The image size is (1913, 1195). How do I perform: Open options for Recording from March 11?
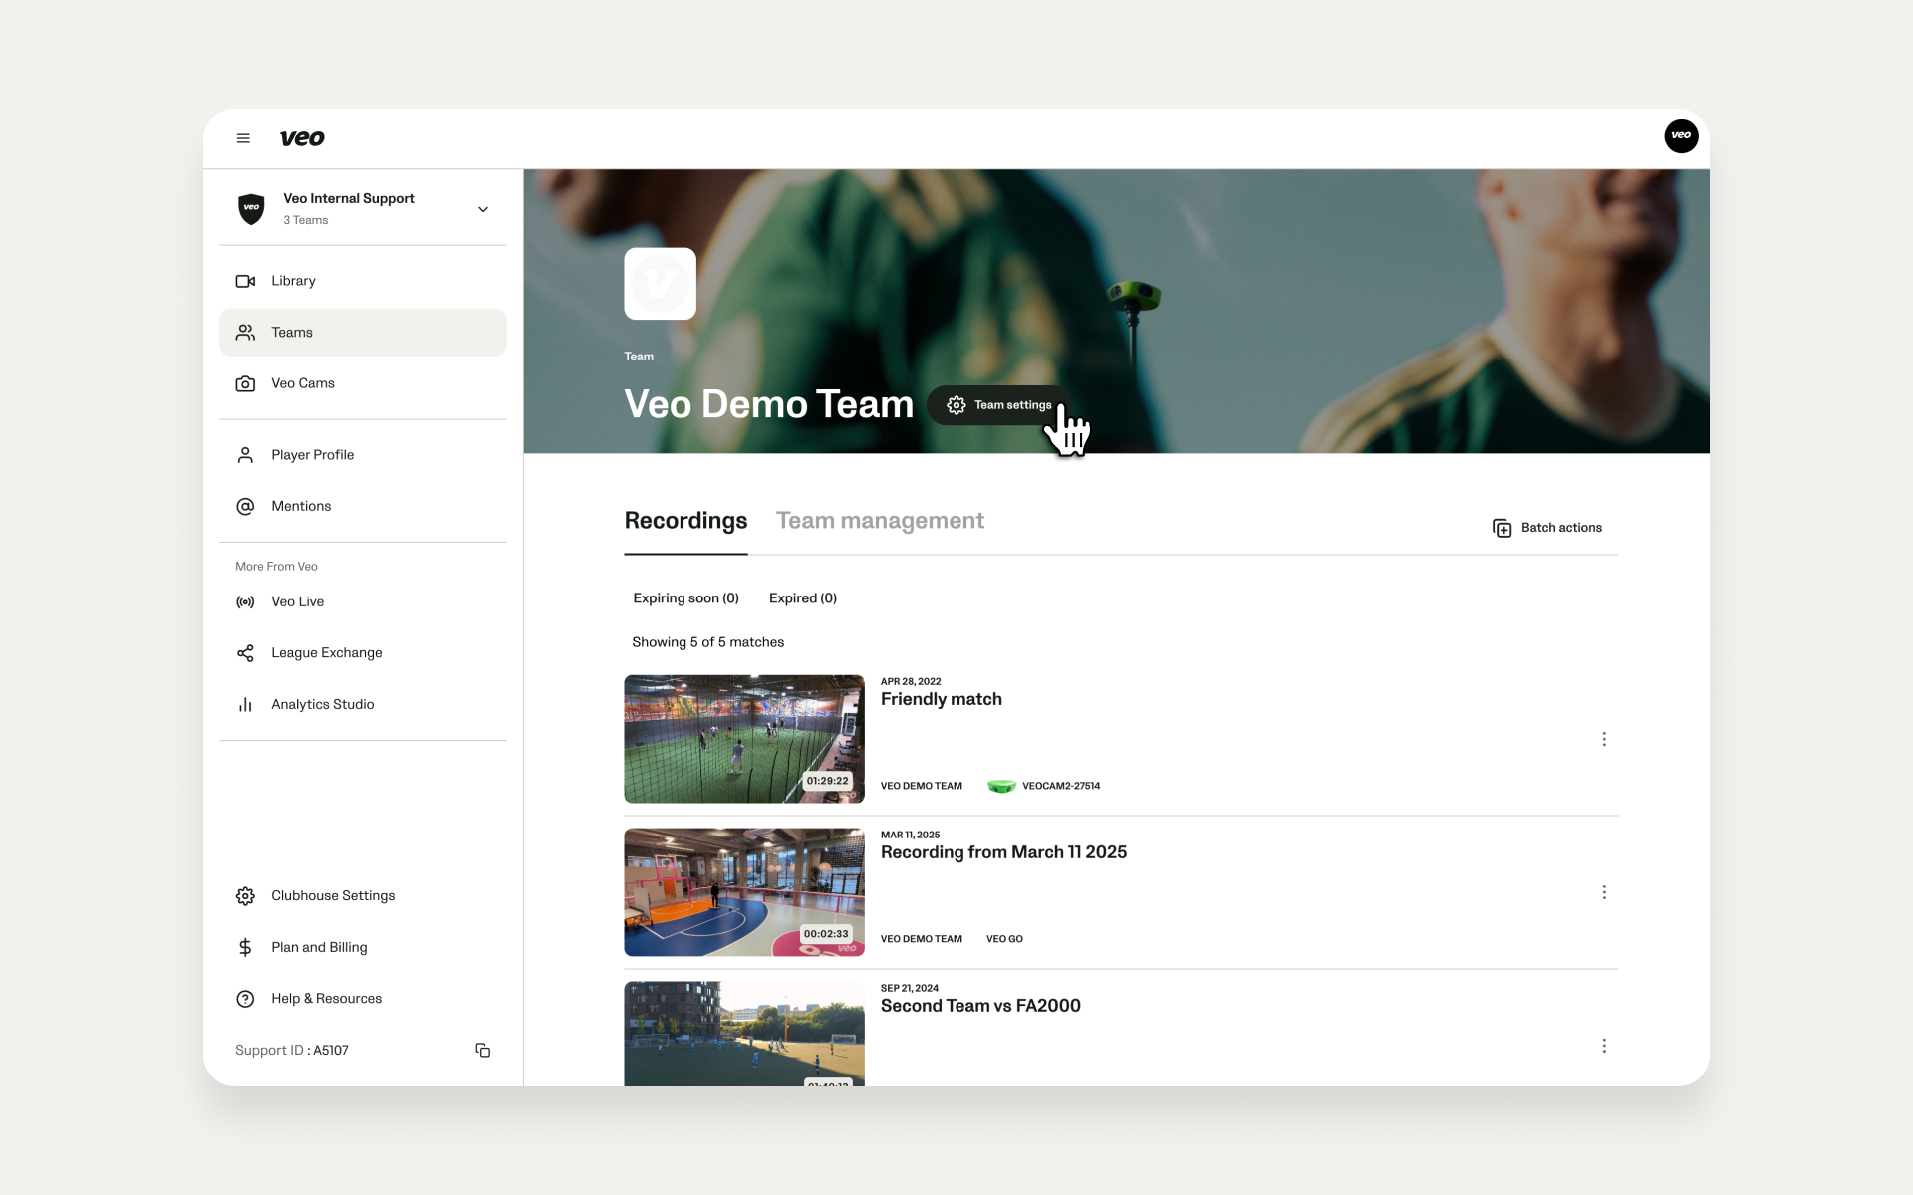[1604, 892]
